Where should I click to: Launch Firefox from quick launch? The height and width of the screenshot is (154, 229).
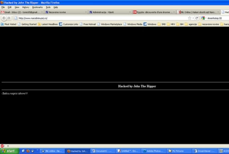coord(28,151)
